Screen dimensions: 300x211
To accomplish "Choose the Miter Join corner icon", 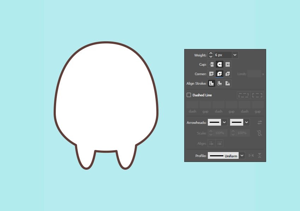I will click(211, 74).
